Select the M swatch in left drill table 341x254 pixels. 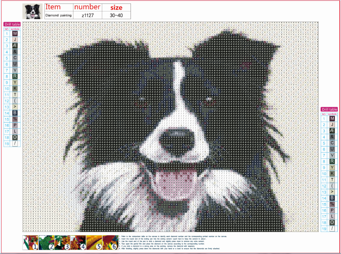(x=15, y=33)
